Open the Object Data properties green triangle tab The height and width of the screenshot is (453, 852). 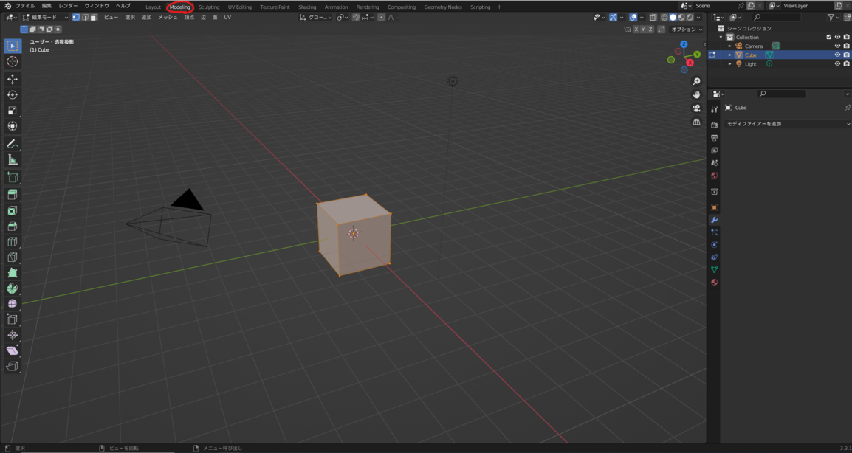point(715,269)
